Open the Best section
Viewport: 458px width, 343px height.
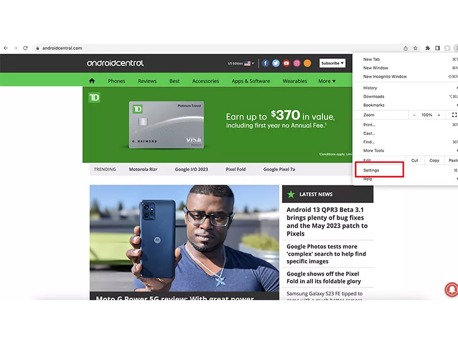coord(175,81)
